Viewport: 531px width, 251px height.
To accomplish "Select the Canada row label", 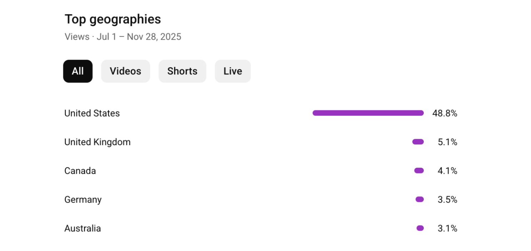I will [80, 171].
